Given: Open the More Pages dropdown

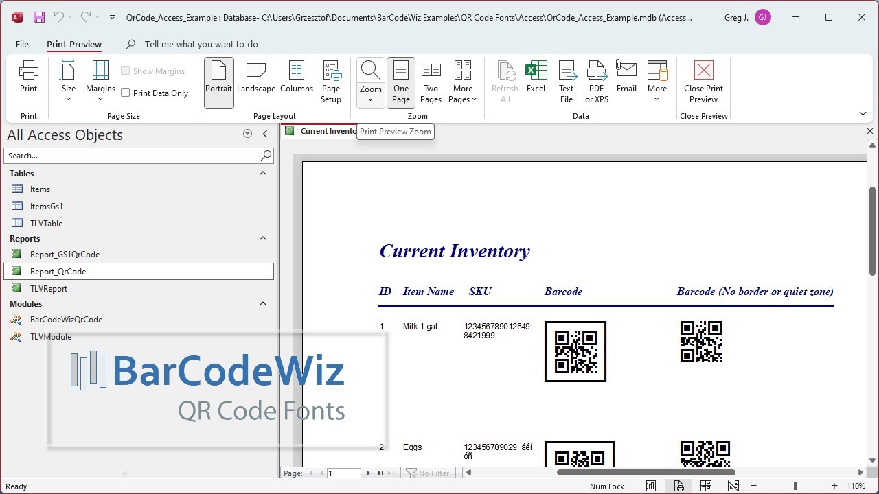Looking at the screenshot, I should [463, 82].
